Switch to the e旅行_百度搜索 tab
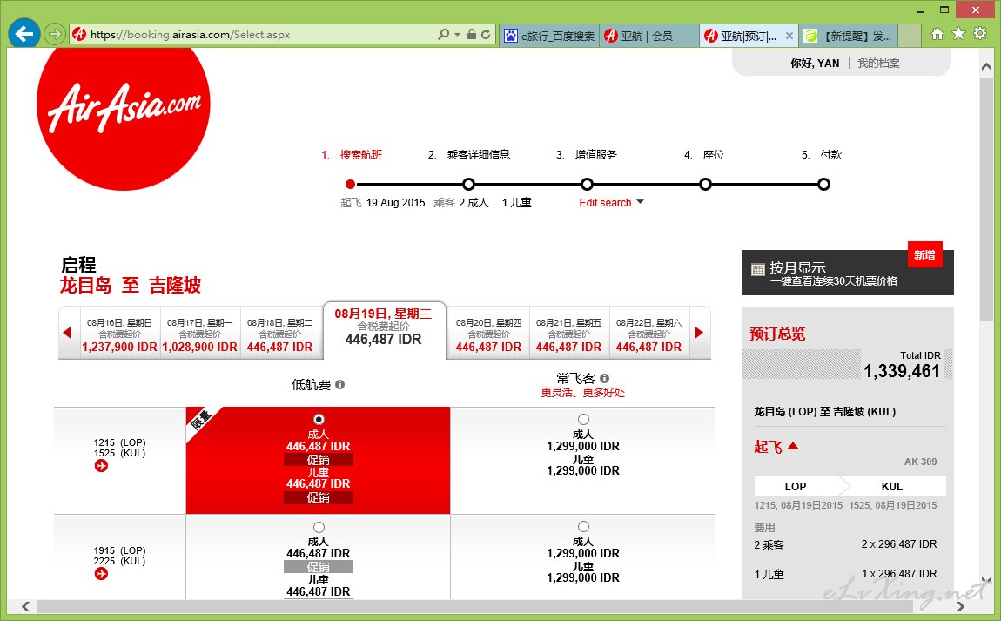The height and width of the screenshot is (621, 1001). [x=549, y=36]
